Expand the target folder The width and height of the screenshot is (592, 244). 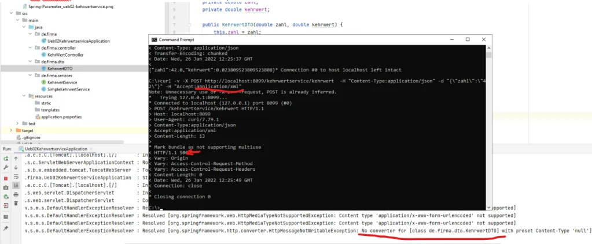tap(11, 130)
